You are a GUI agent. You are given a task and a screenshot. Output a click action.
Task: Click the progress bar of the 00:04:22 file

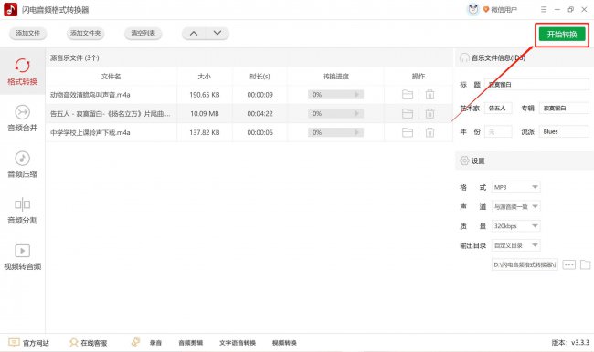click(335, 113)
